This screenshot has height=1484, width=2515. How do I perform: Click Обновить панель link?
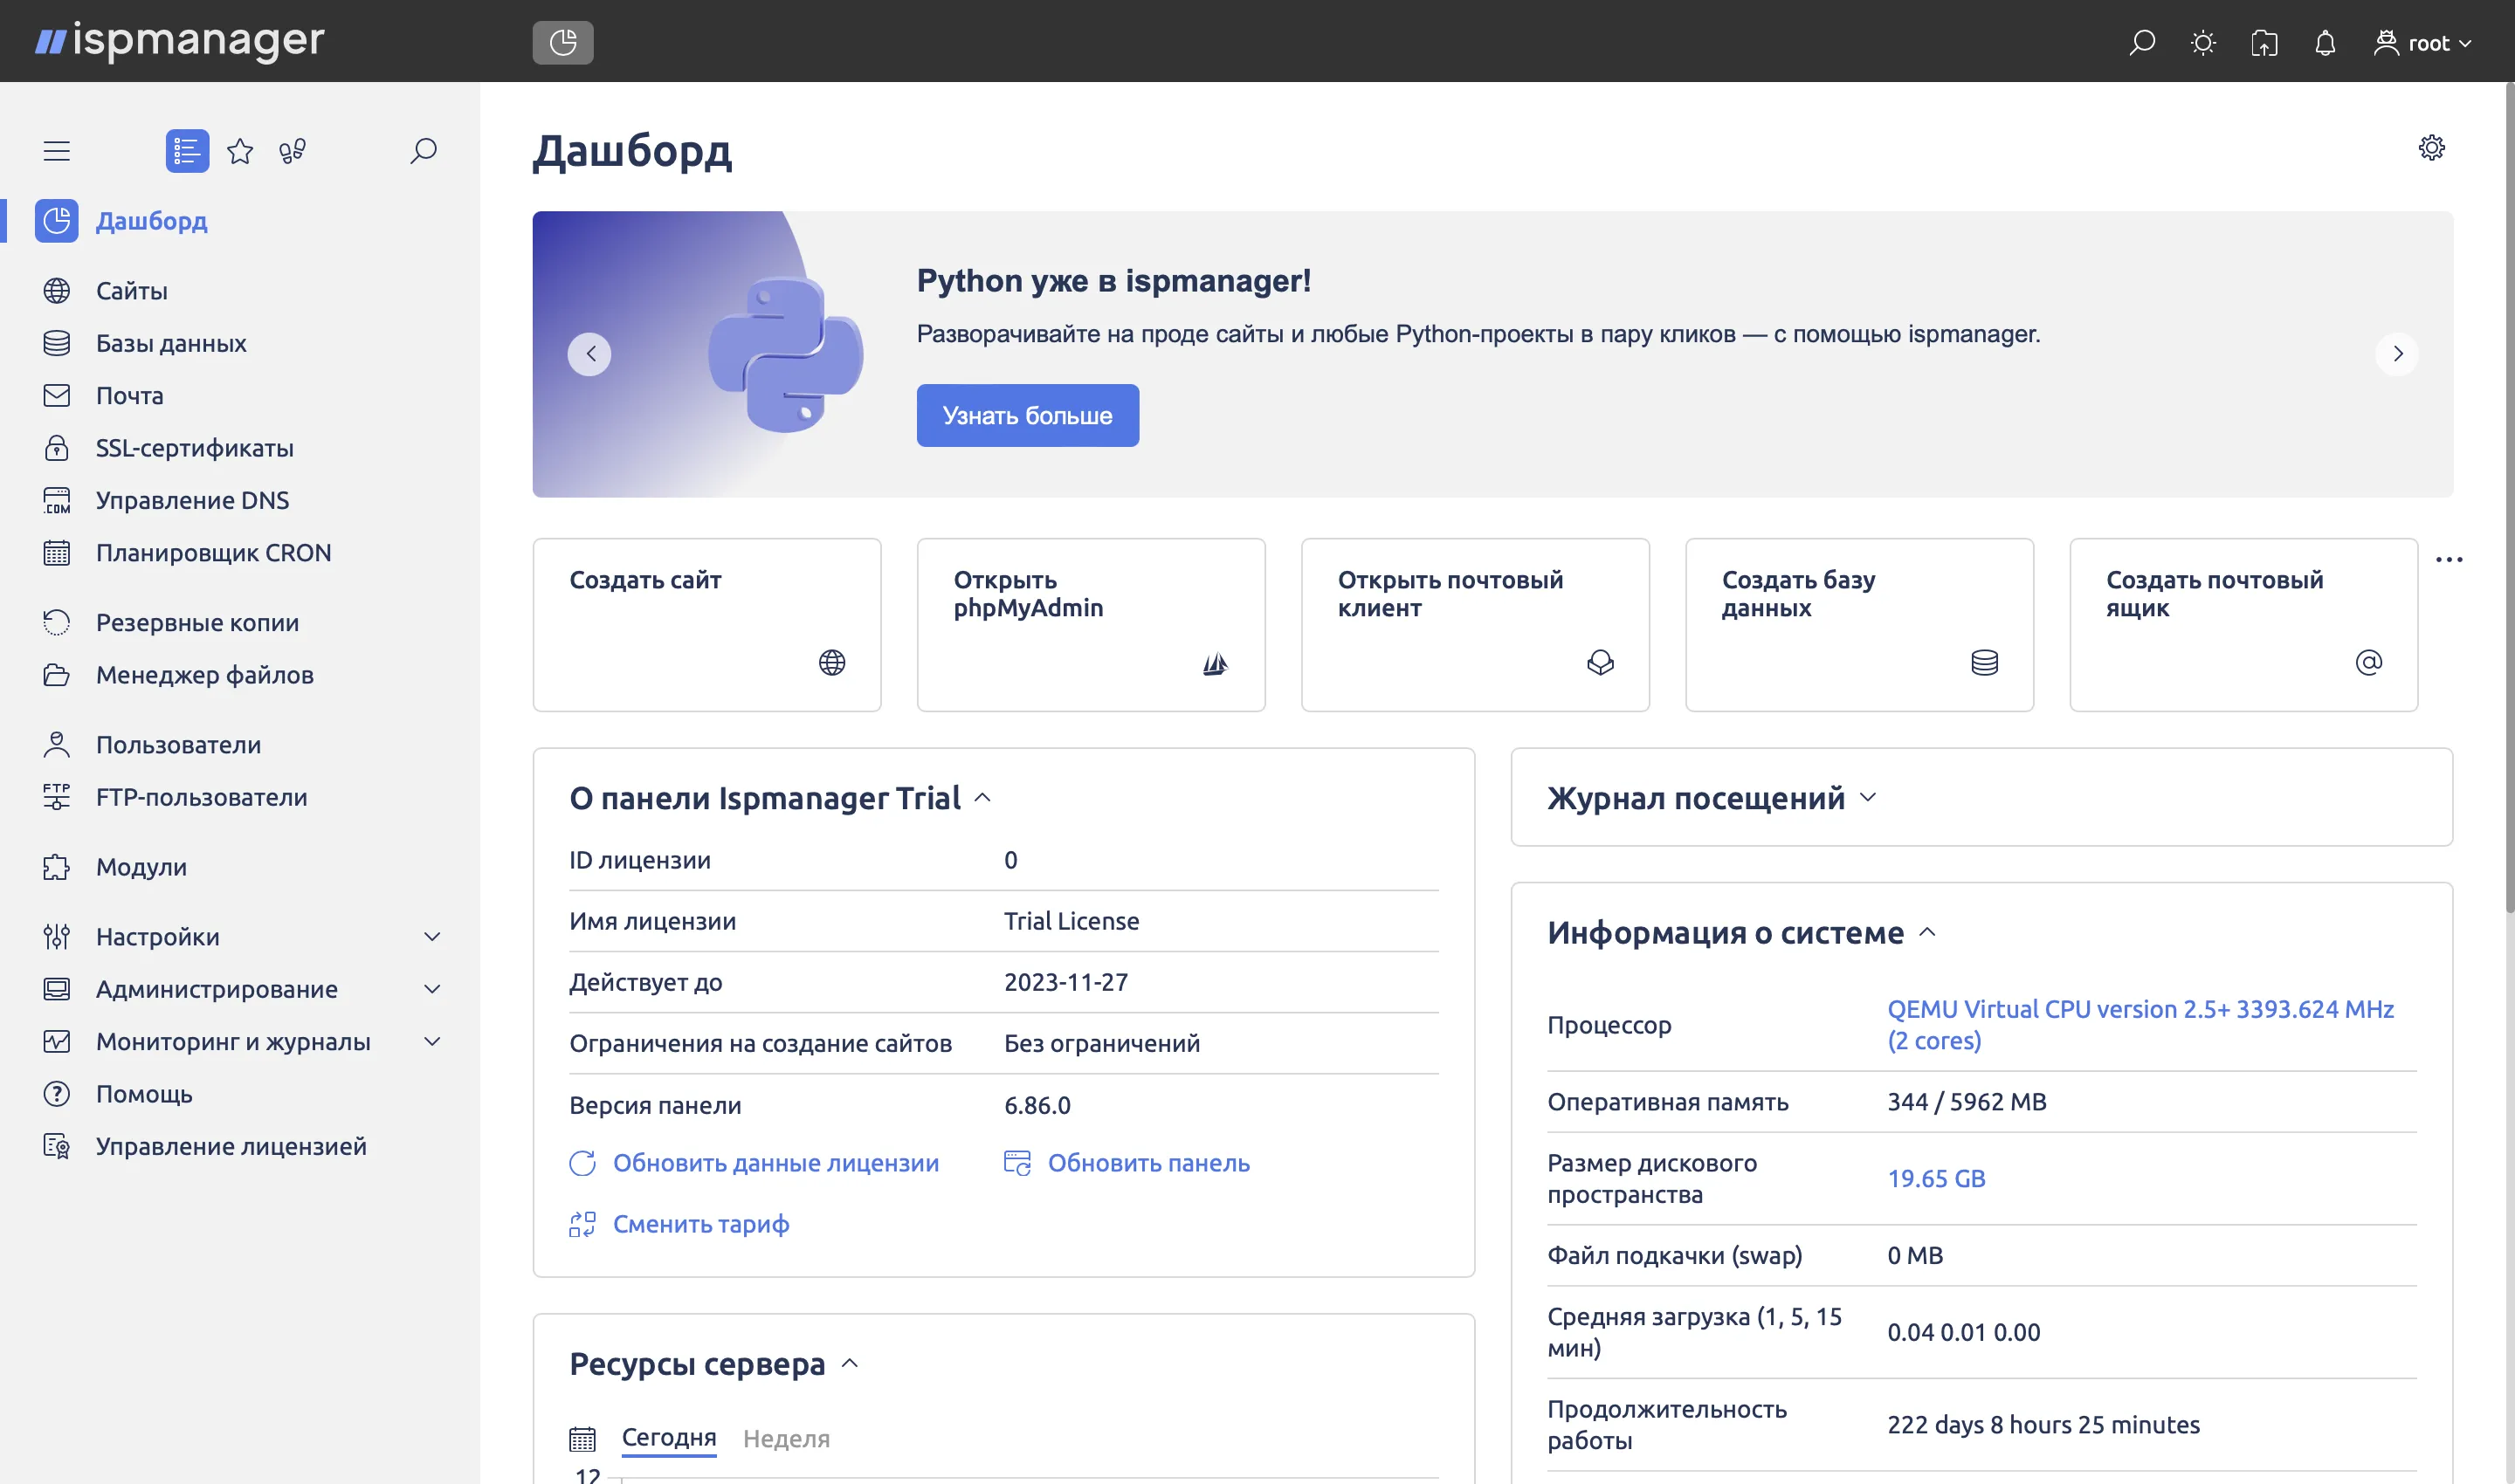pyautogui.click(x=1148, y=1163)
